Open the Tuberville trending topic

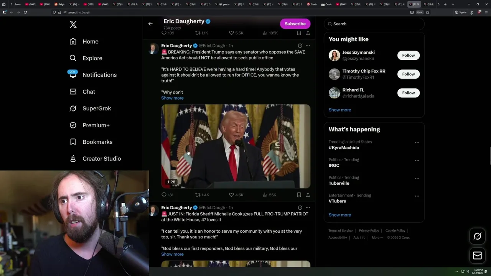(x=339, y=183)
